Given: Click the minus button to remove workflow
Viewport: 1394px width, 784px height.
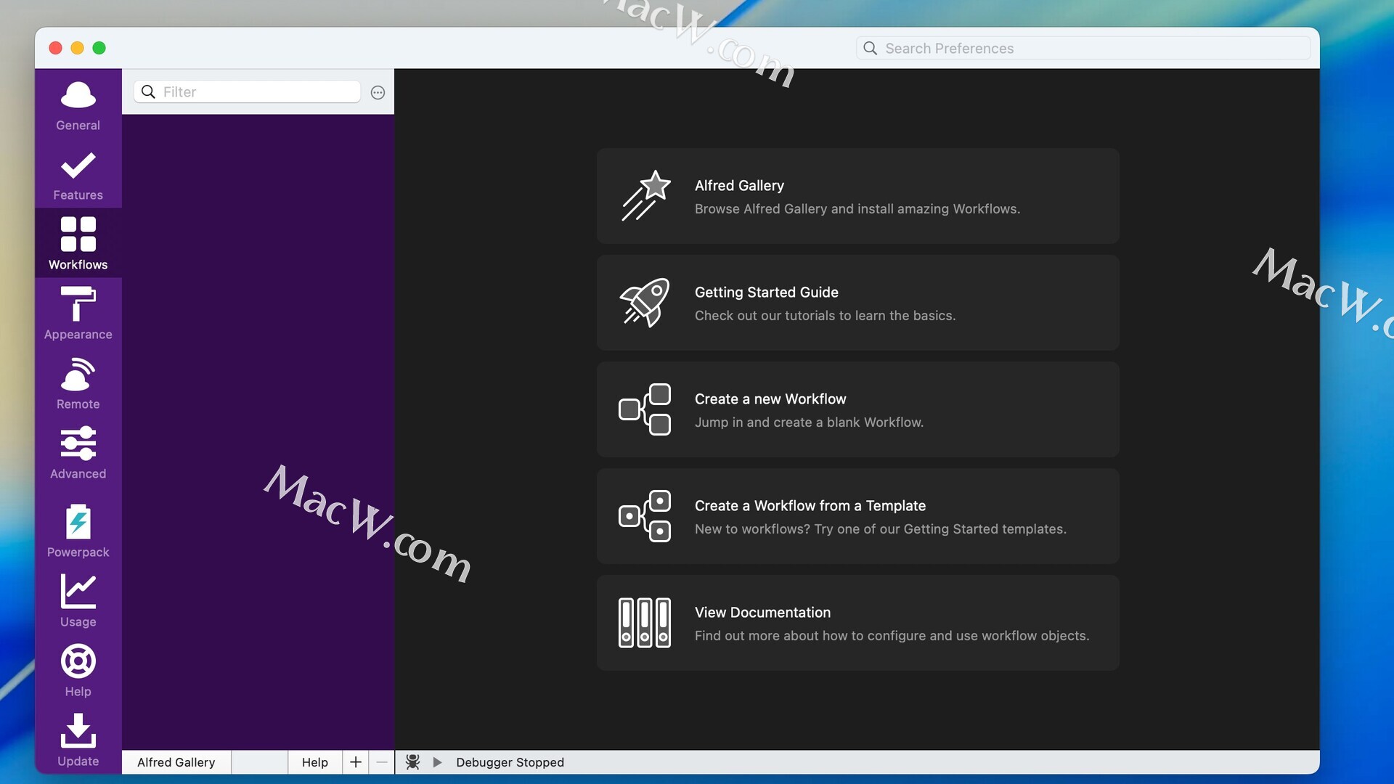Looking at the screenshot, I should [x=382, y=762].
